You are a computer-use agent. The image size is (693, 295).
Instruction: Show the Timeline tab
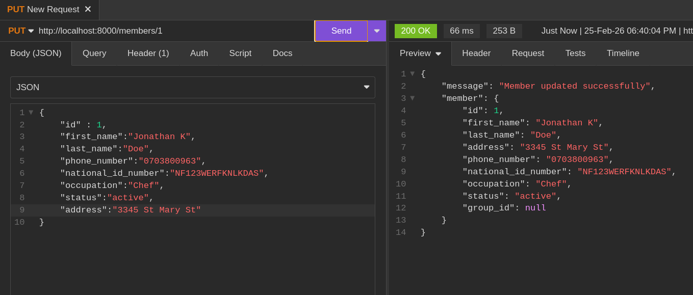coord(623,53)
